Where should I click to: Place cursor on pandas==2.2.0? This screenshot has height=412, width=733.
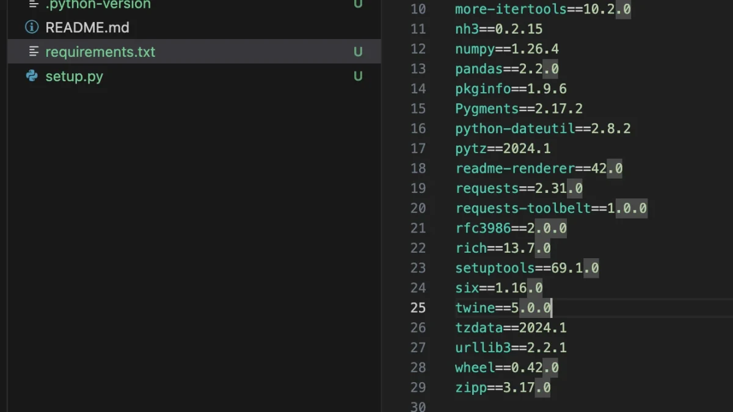click(x=507, y=69)
